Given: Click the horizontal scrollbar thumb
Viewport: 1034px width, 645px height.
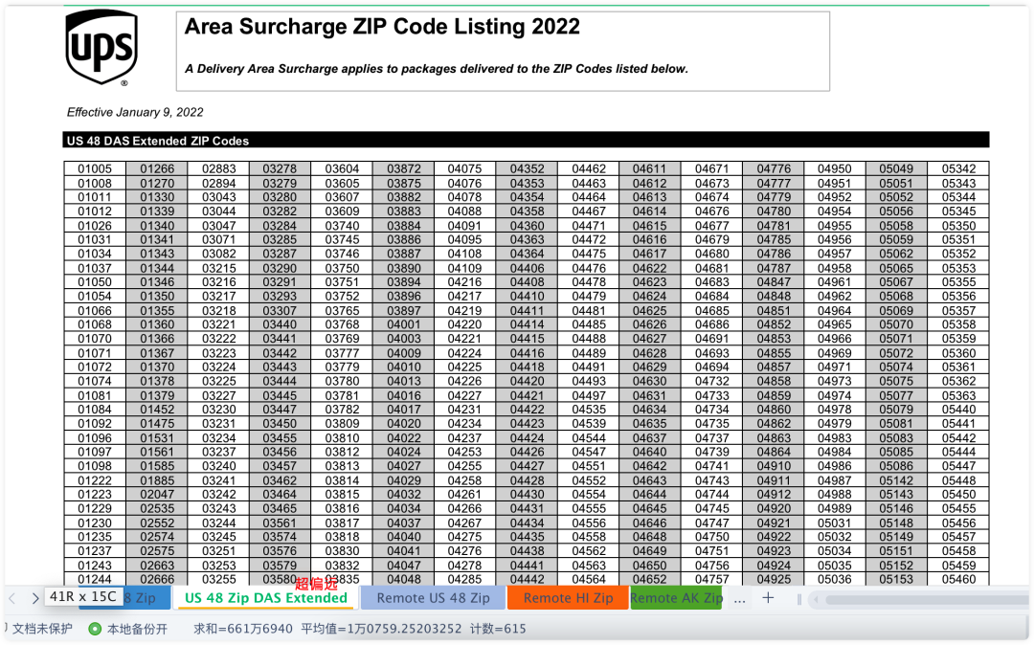Looking at the screenshot, I should click(927, 599).
